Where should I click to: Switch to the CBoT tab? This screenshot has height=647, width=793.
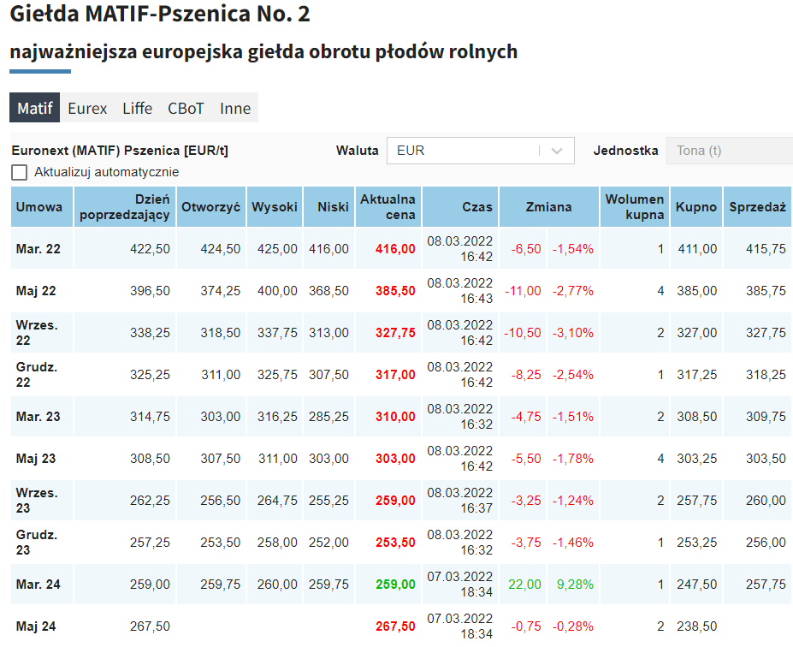186,109
